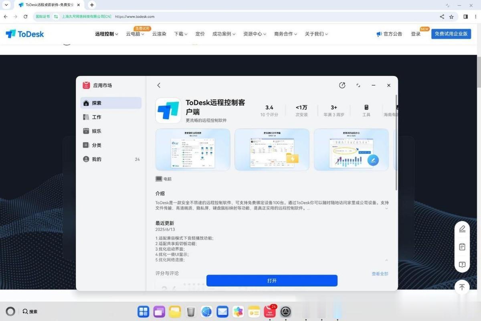Open 我的 in App Market sidebar
Screen dimensions: 481x321
click(111, 159)
